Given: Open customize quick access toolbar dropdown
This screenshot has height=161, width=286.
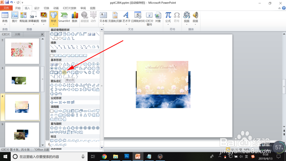Looking at the screenshot, I should click(x=23, y=3).
